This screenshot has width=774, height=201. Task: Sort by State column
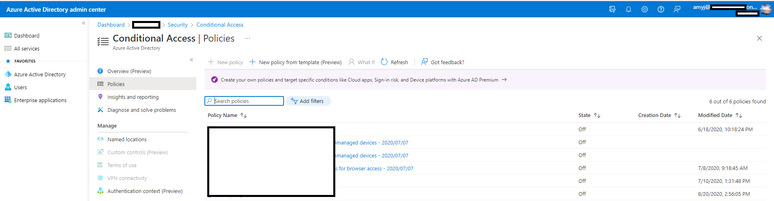coord(589,115)
